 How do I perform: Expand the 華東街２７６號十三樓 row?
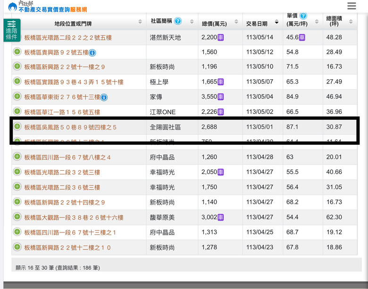pyautogui.click(x=17, y=96)
